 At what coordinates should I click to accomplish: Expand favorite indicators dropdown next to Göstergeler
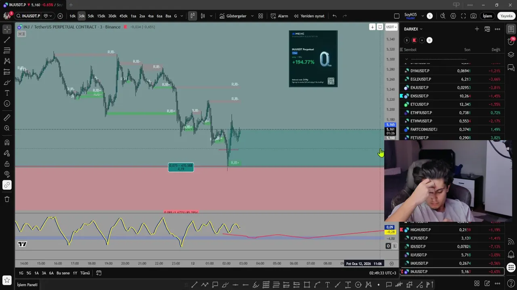252,16
